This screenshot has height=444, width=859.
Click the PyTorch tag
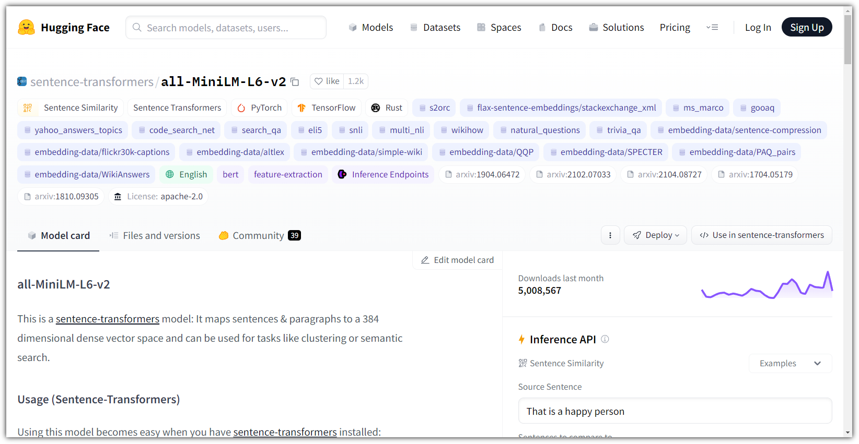tap(259, 108)
